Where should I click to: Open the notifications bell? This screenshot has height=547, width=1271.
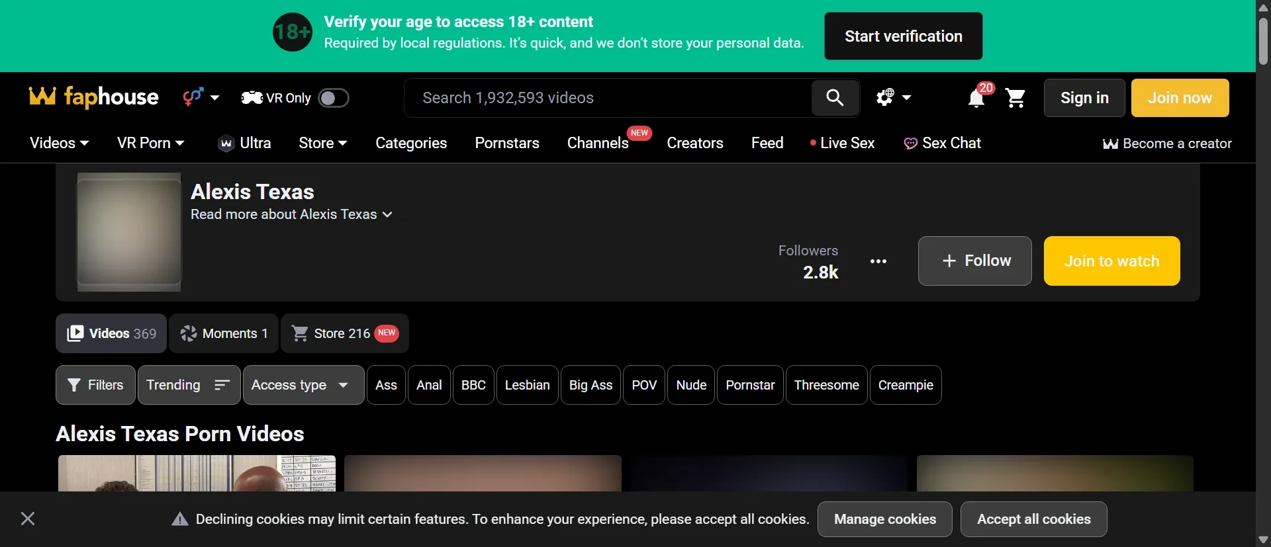point(976,99)
